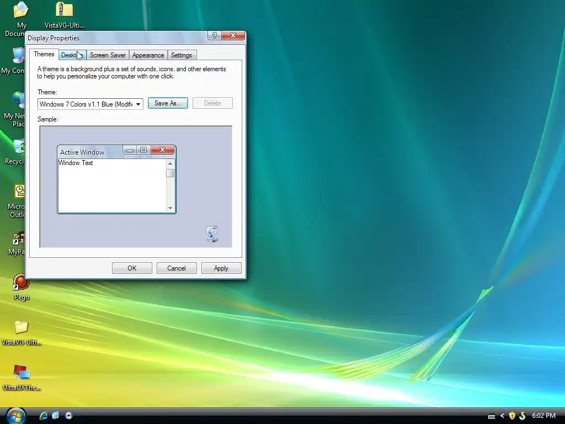This screenshot has width=565, height=424.
Task: Select the VistaVG-Ulti... folder icon
Action: (x=22, y=333)
